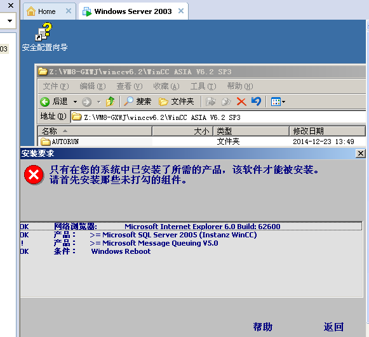
Task: Click folder icon in Explorer title bar
Action: tap(43, 71)
